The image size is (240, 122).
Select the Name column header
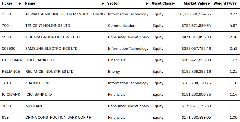click(30, 3)
